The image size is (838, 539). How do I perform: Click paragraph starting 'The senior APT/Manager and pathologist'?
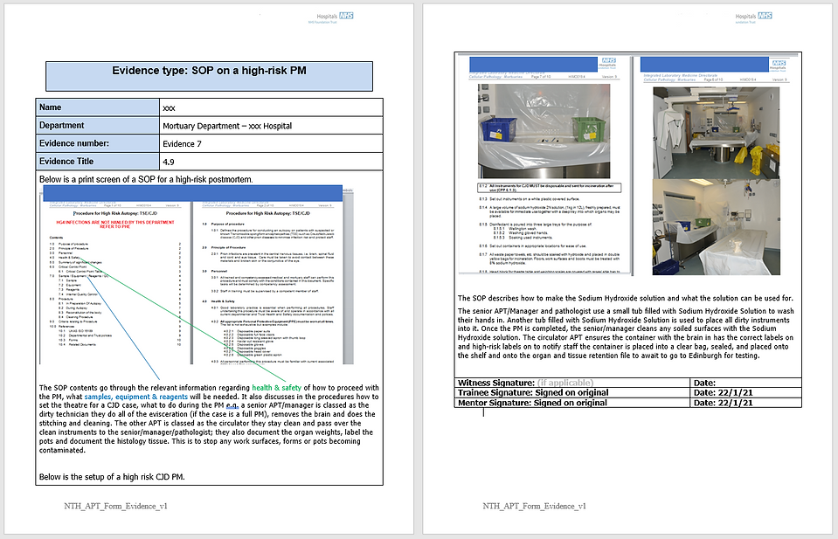tap(626, 334)
